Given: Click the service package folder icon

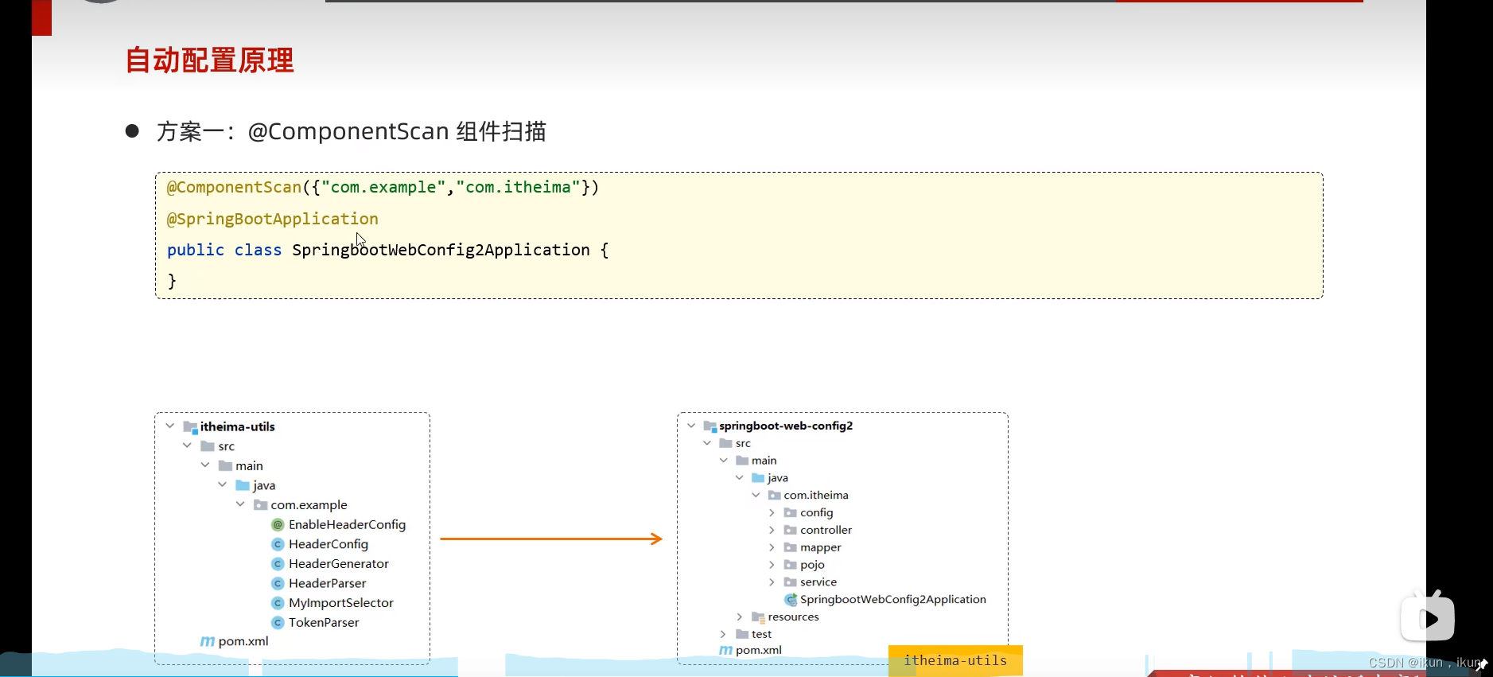Looking at the screenshot, I should pyautogui.click(x=791, y=582).
